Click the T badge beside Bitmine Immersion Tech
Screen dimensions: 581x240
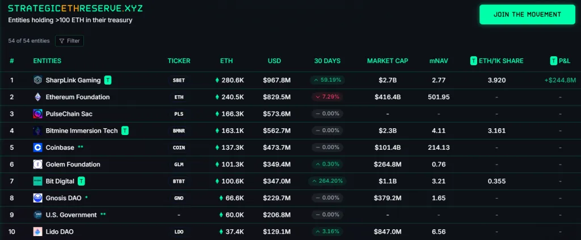click(125, 130)
